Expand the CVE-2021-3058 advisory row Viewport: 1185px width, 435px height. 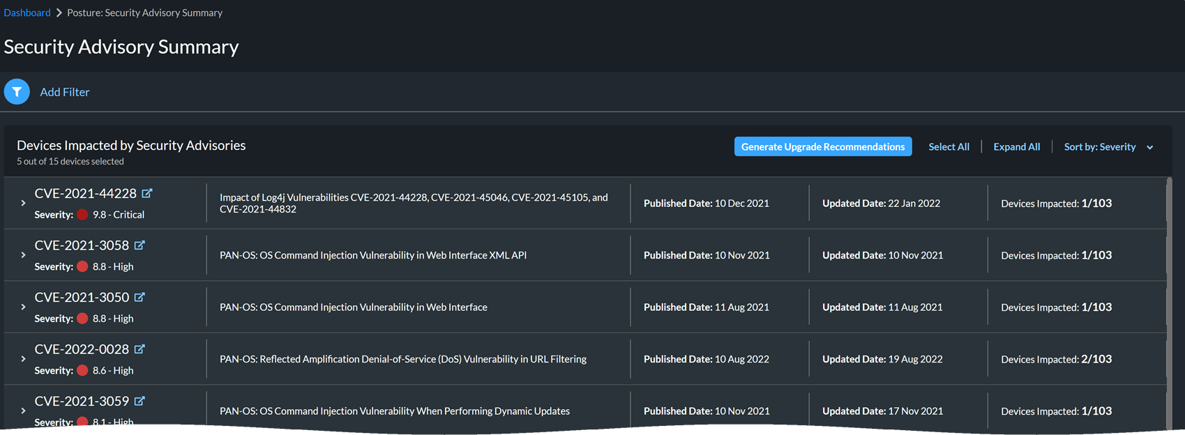click(23, 255)
